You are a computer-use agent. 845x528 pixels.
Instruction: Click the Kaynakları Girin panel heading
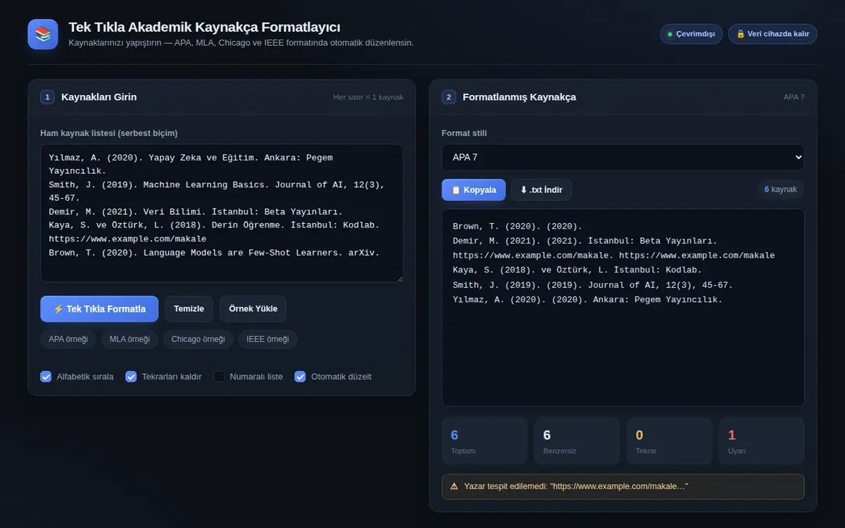click(x=99, y=97)
